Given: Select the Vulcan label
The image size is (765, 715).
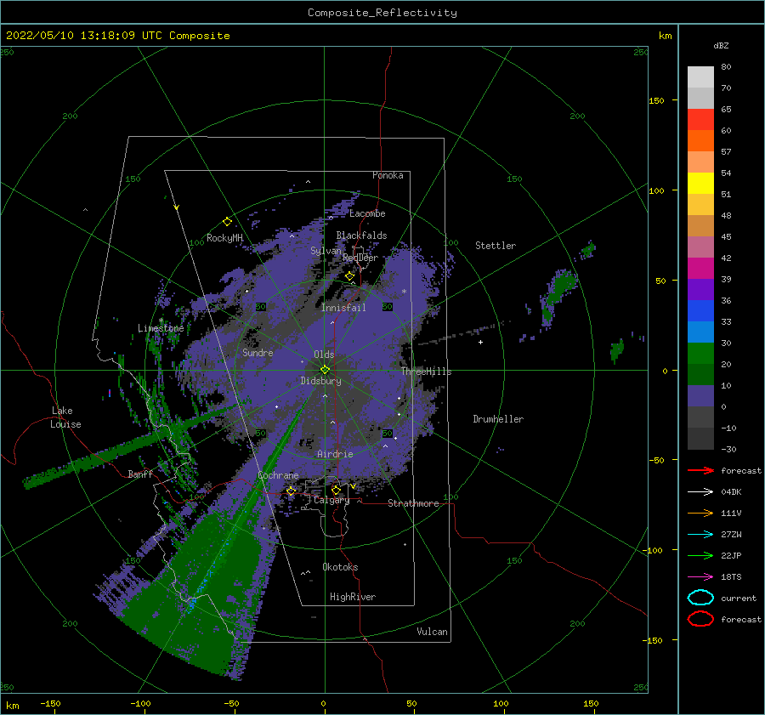Looking at the screenshot, I should click(x=433, y=632).
